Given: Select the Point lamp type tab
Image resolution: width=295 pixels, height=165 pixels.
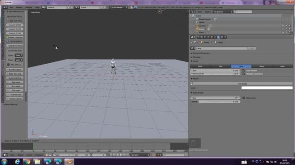Looking at the screenshot, I should 200,66.
